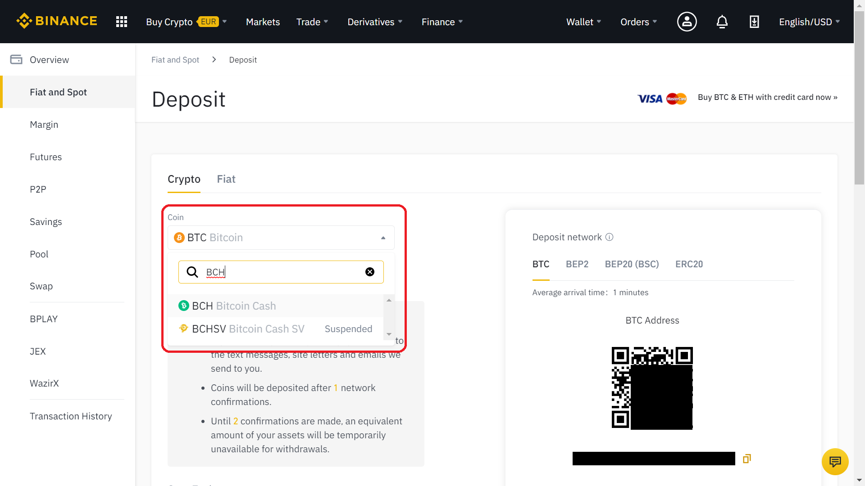Expand the Finance dropdown

[442, 22]
